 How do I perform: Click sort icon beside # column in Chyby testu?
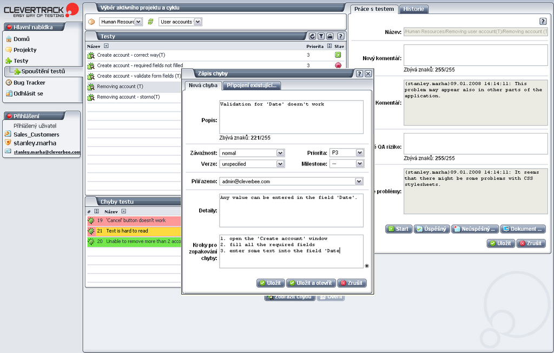96,211
